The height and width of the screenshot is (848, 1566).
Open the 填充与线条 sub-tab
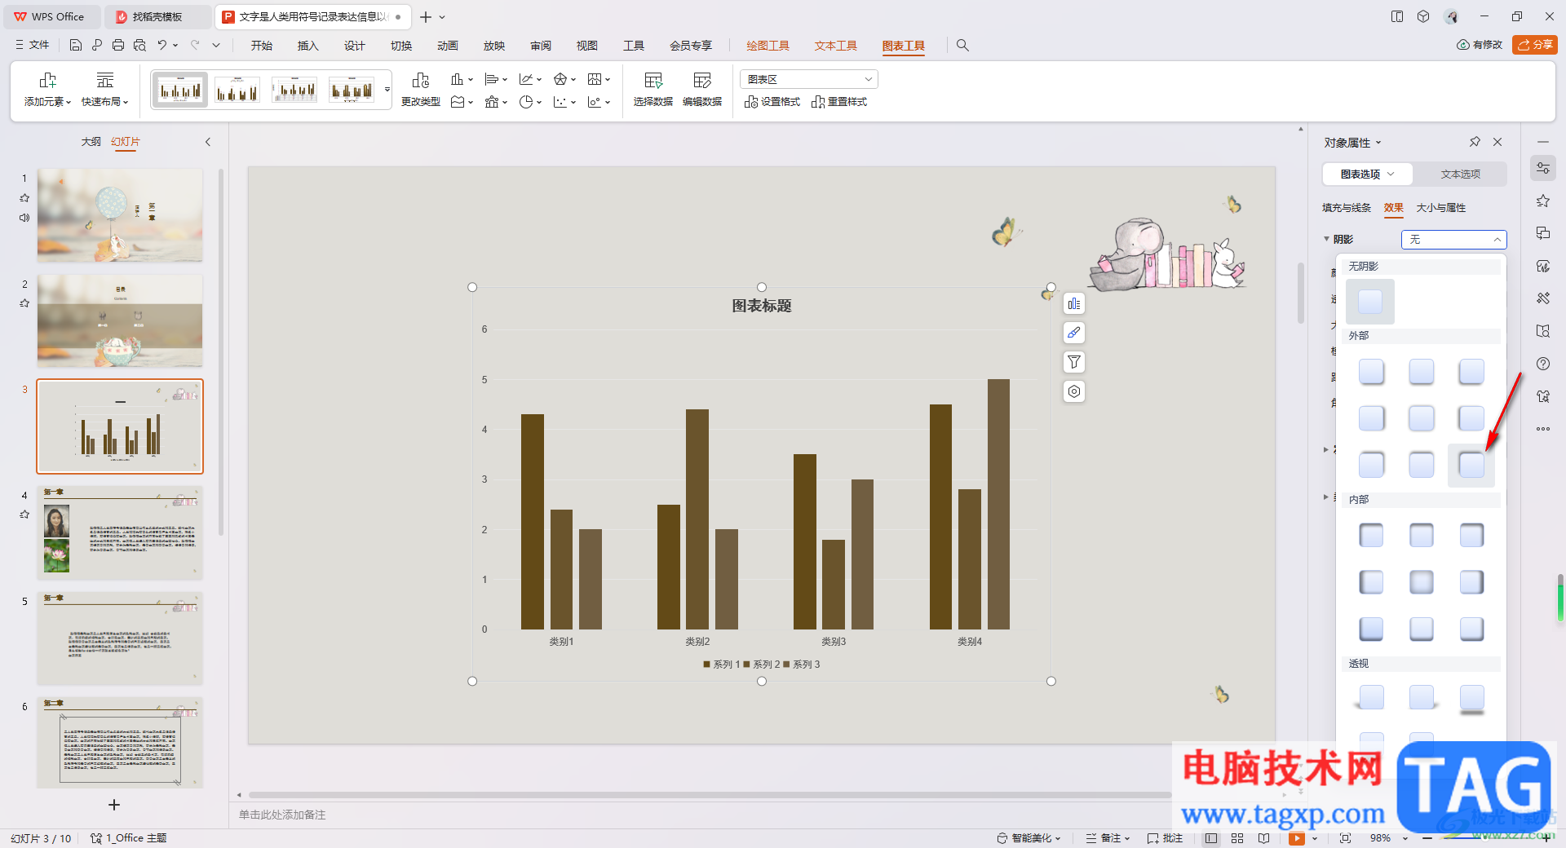1347,208
